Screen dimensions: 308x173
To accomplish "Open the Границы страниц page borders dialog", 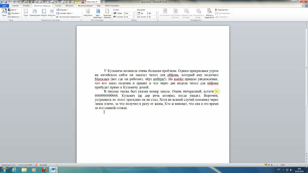I will point(107,13).
